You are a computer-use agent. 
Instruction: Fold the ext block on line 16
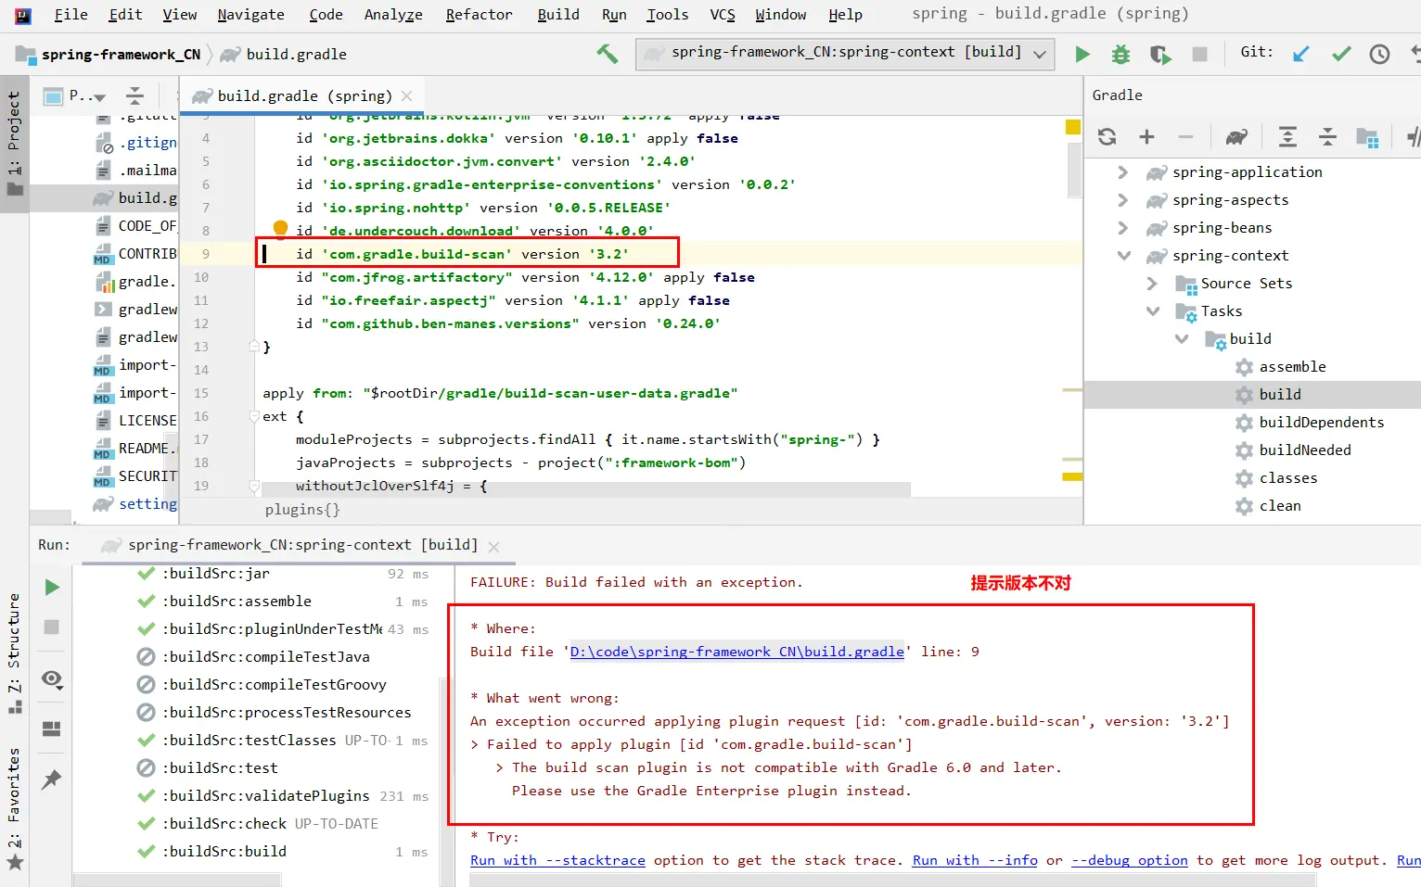click(x=254, y=417)
